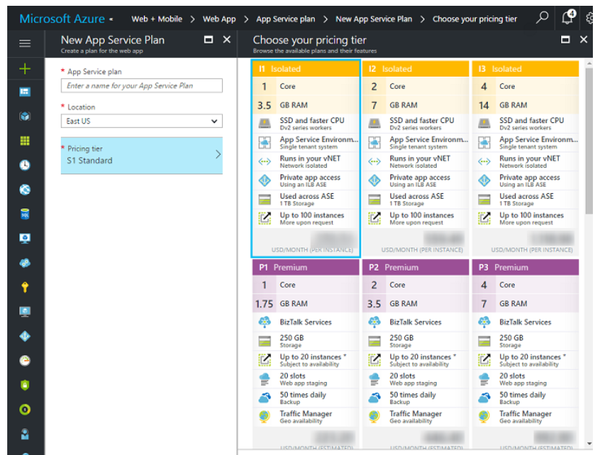Click the green plus New resource icon

25,69
